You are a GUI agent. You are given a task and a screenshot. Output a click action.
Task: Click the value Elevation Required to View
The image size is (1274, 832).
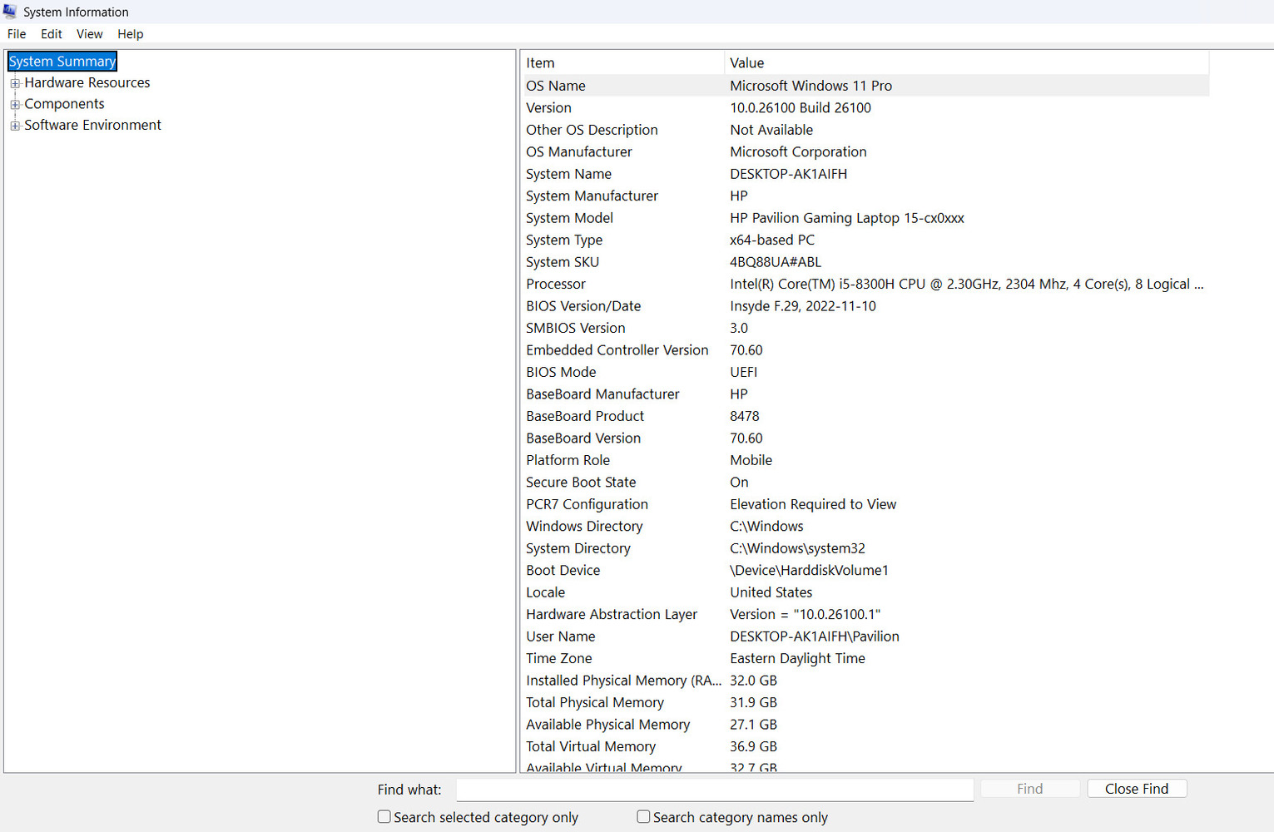click(x=813, y=504)
